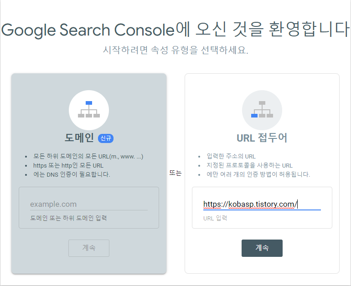Click the helper text URL 입력
This screenshot has width=351, height=286.
pyautogui.click(x=215, y=218)
